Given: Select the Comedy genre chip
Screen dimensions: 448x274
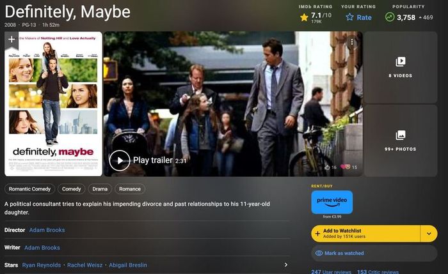Looking at the screenshot, I should pyautogui.click(x=72, y=189).
